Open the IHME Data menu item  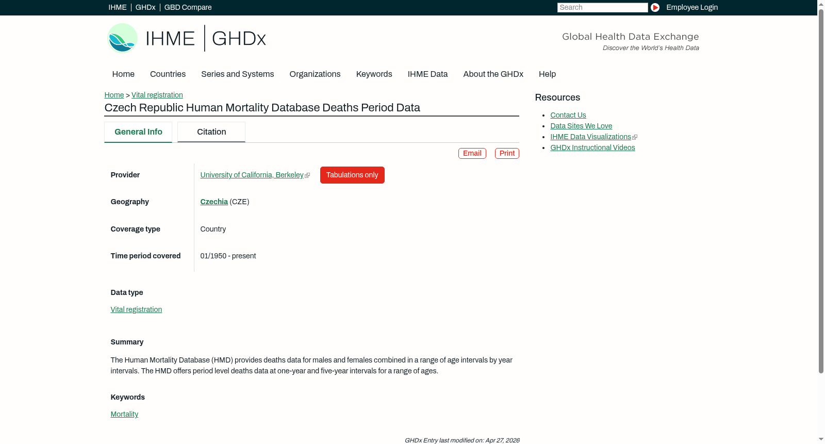[428, 74]
